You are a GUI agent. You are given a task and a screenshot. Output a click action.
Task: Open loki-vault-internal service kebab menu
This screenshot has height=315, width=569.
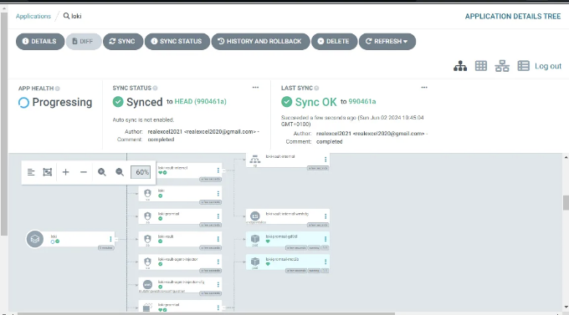pyautogui.click(x=218, y=170)
